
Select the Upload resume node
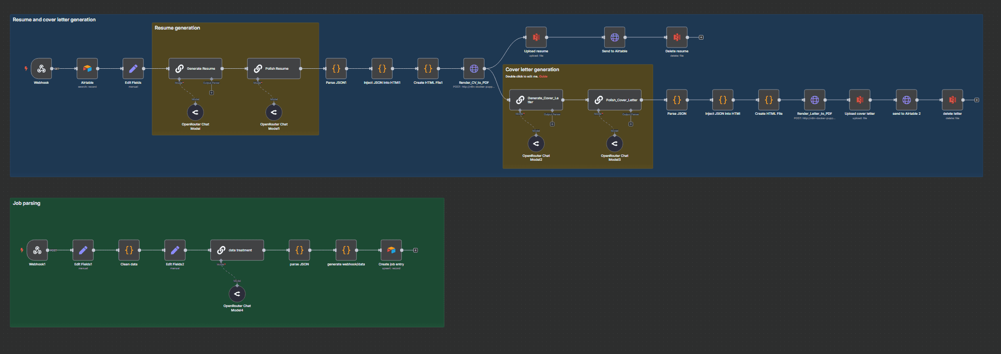536,37
